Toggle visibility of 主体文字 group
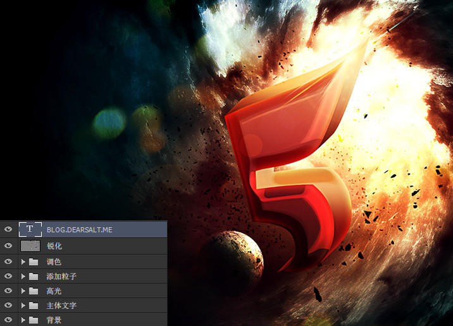The width and height of the screenshot is (453, 326). click(x=8, y=305)
